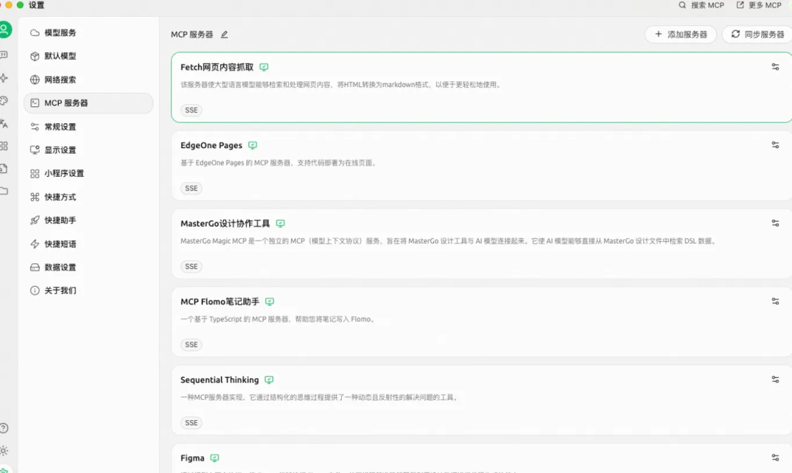Select MCP 服务器 in settings sidebar
The height and width of the screenshot is (473, 792).
click(x=89, y=103)
